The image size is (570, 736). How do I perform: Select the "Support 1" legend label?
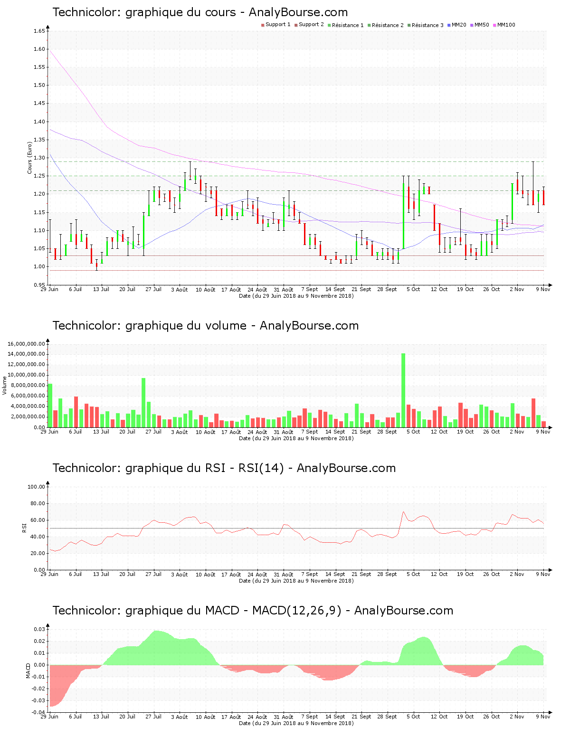pos(278,25)
